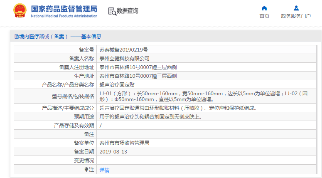Click the lightbulb icon beside 注
This screenshot has width=322, height=178.
pyautogui.click(x=86, y=169)
